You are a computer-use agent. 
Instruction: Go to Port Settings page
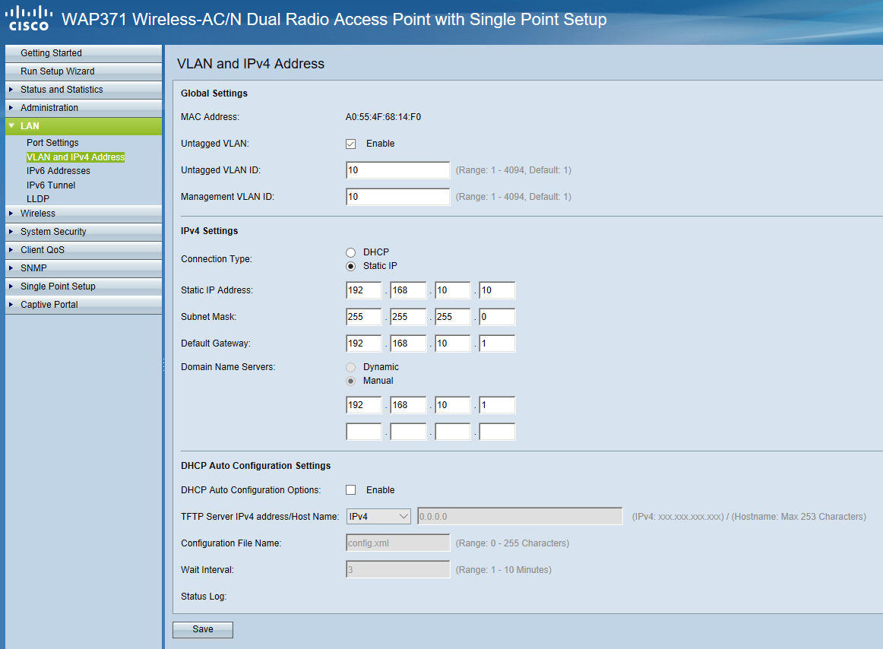[x=52, y=143]
